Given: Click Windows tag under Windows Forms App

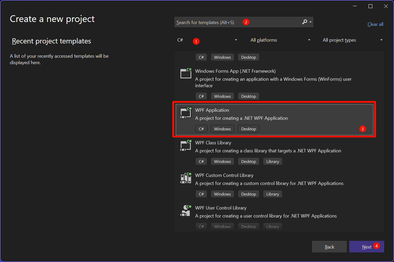Looking at the screenshot, I should (222, 96).
